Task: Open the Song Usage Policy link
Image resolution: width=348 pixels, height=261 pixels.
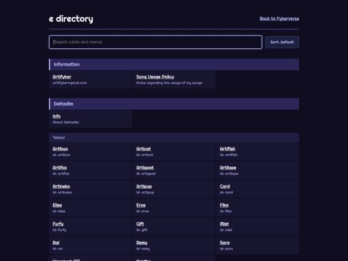Action: [x=155, y=77]
